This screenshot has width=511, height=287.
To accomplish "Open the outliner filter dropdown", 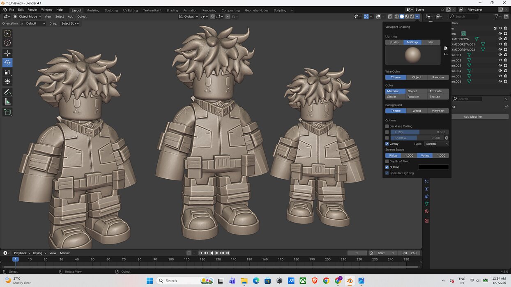I will pyautogui.click(x=497, y=16).
